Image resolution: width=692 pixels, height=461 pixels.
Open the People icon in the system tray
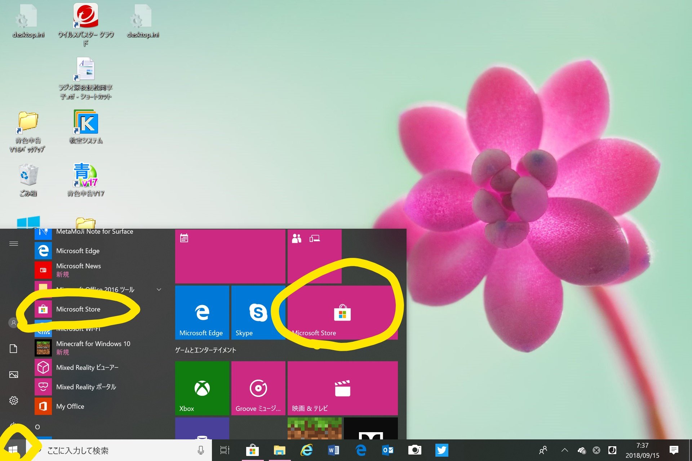coord(543,450)
